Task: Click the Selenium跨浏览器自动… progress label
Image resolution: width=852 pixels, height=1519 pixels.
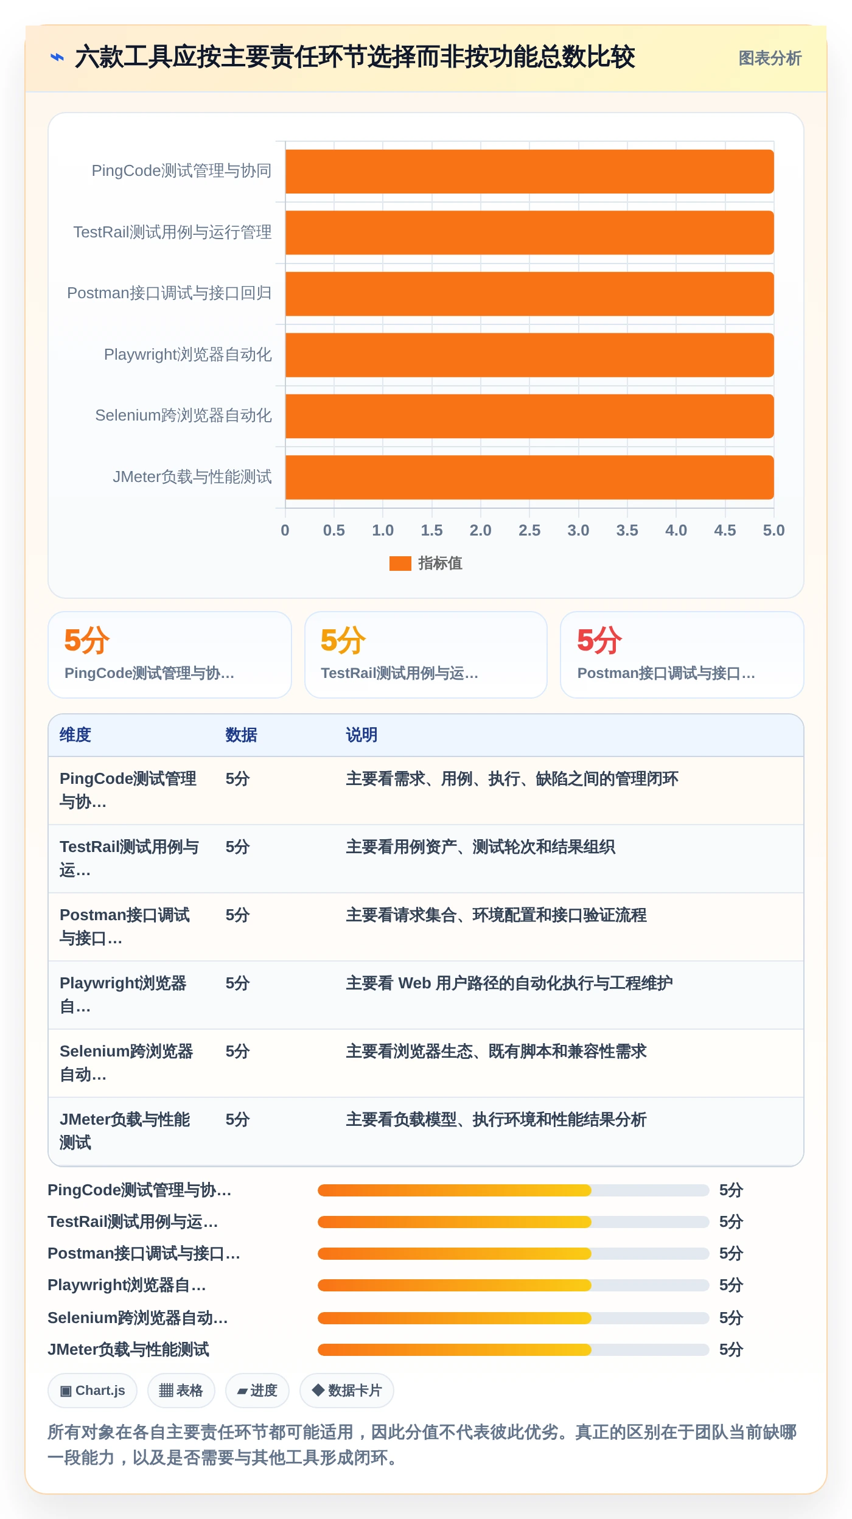Action: point(138,1318)
